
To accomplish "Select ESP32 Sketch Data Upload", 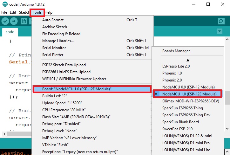I will tap(92, 65).
